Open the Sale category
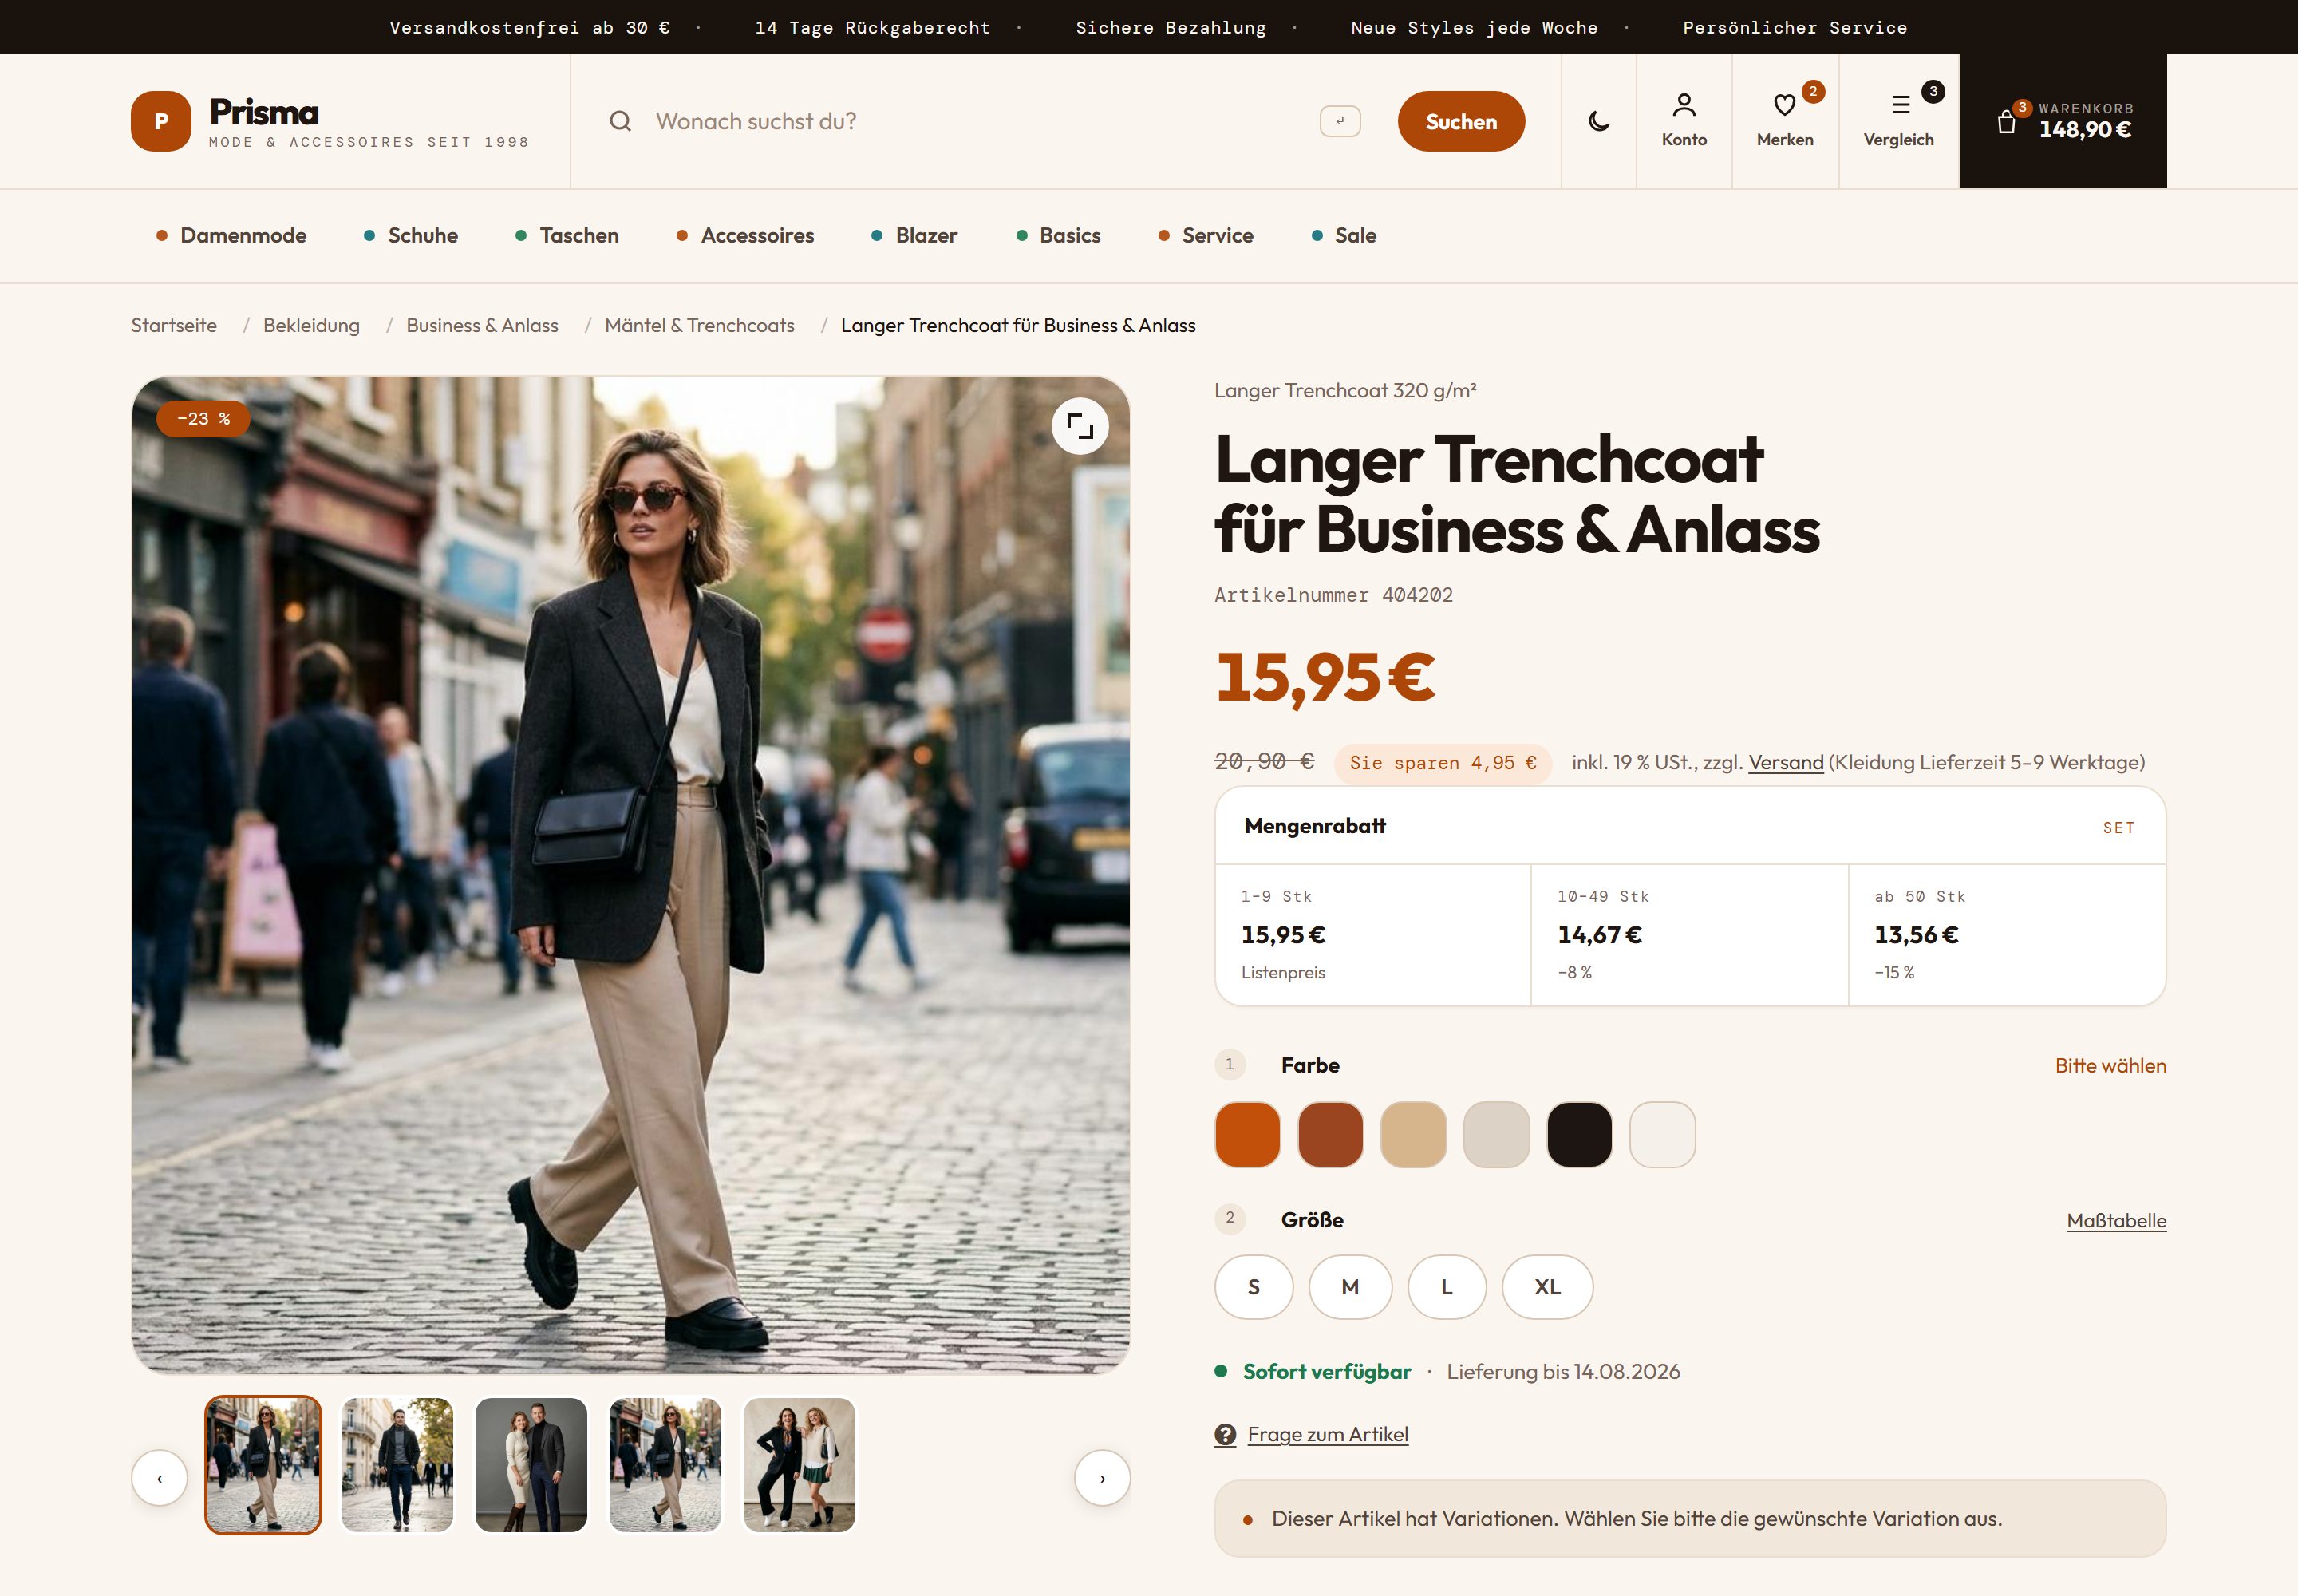 point(1344,235)
